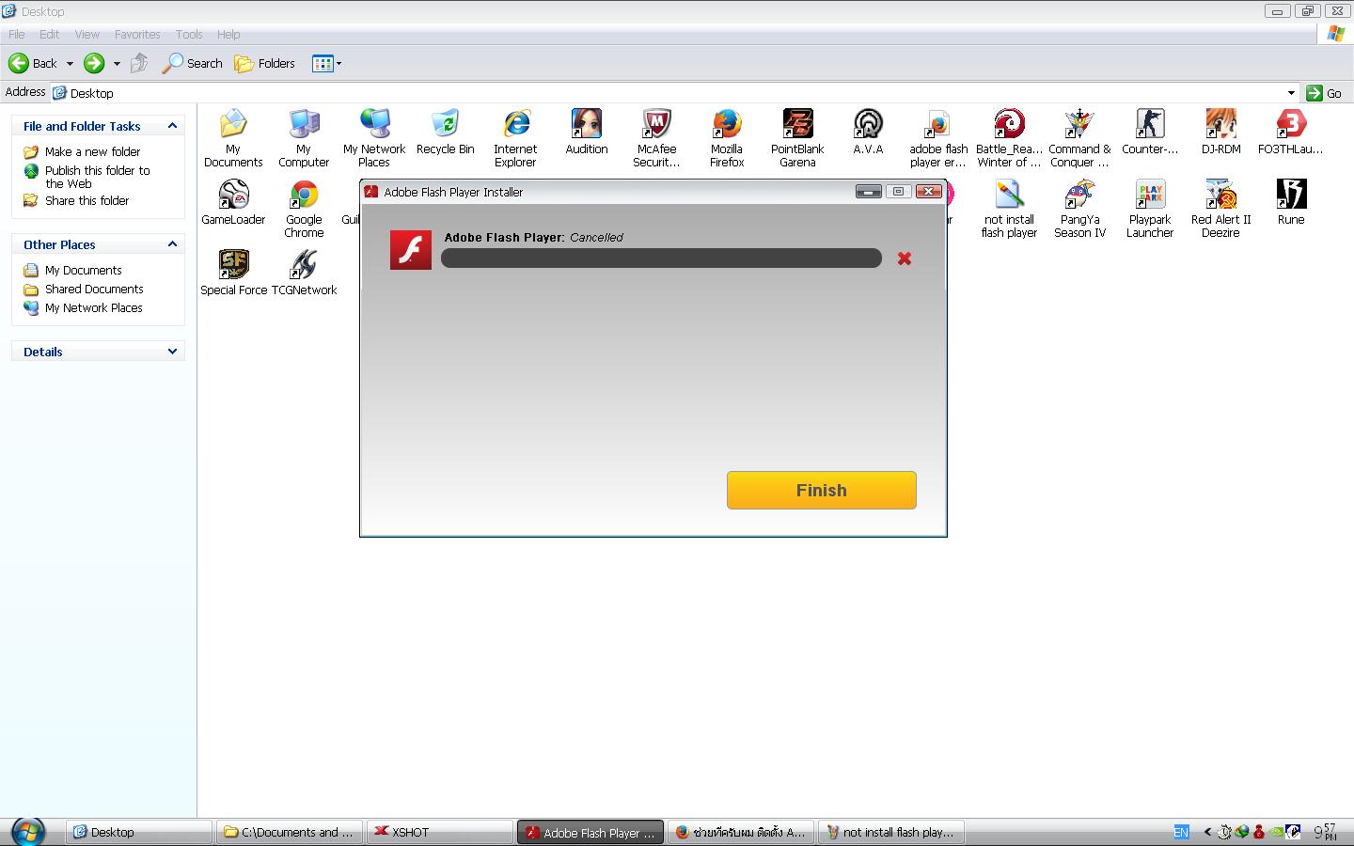Open the Back history dropdown arrow
The image size is (1354, 846).
tap(69, 64)
